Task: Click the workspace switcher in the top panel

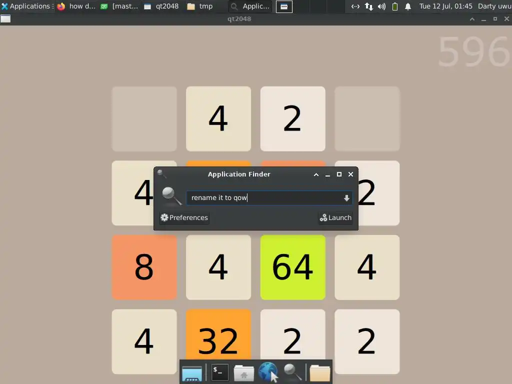Action: pos(284,6)
